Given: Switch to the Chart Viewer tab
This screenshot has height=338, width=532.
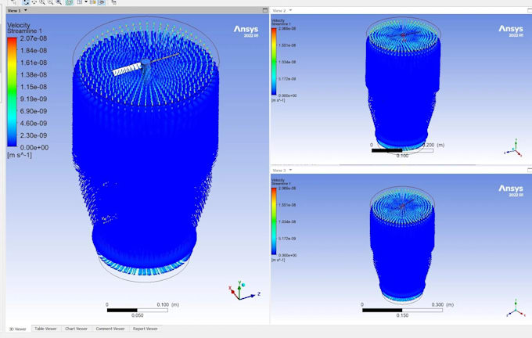Looking at the screenshot, I should click(76, 329).
